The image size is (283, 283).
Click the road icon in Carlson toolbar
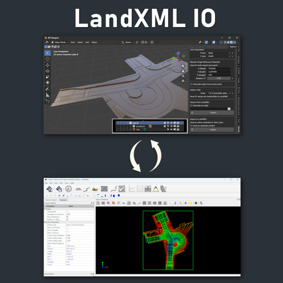(x=164, y=189)
